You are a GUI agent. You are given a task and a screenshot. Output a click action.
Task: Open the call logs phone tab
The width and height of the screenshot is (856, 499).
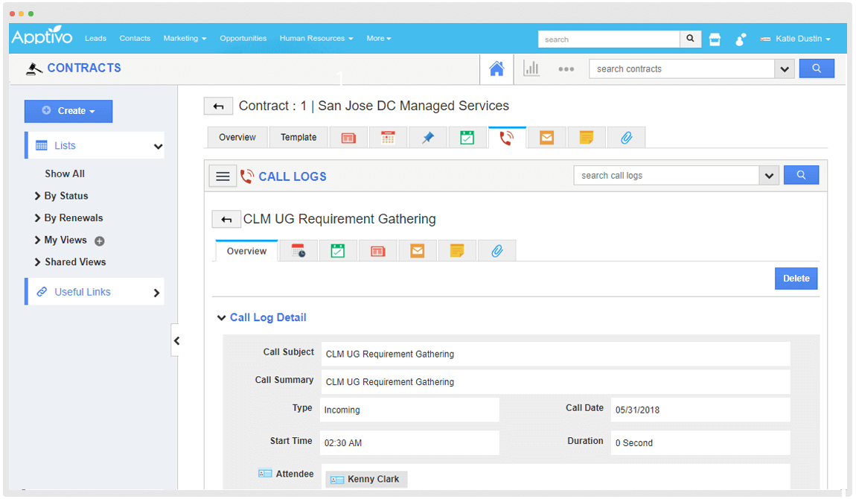coord(507,138)
